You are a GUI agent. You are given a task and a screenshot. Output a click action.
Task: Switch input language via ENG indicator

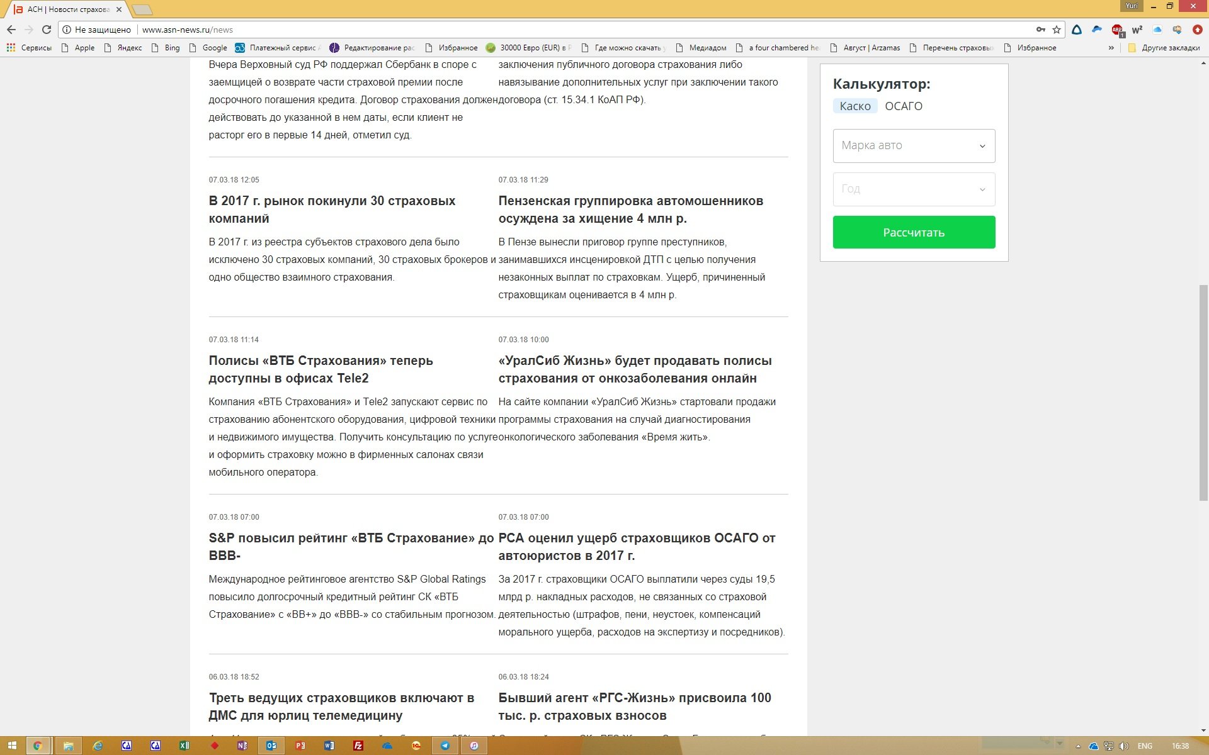[x=1145, y=746]
